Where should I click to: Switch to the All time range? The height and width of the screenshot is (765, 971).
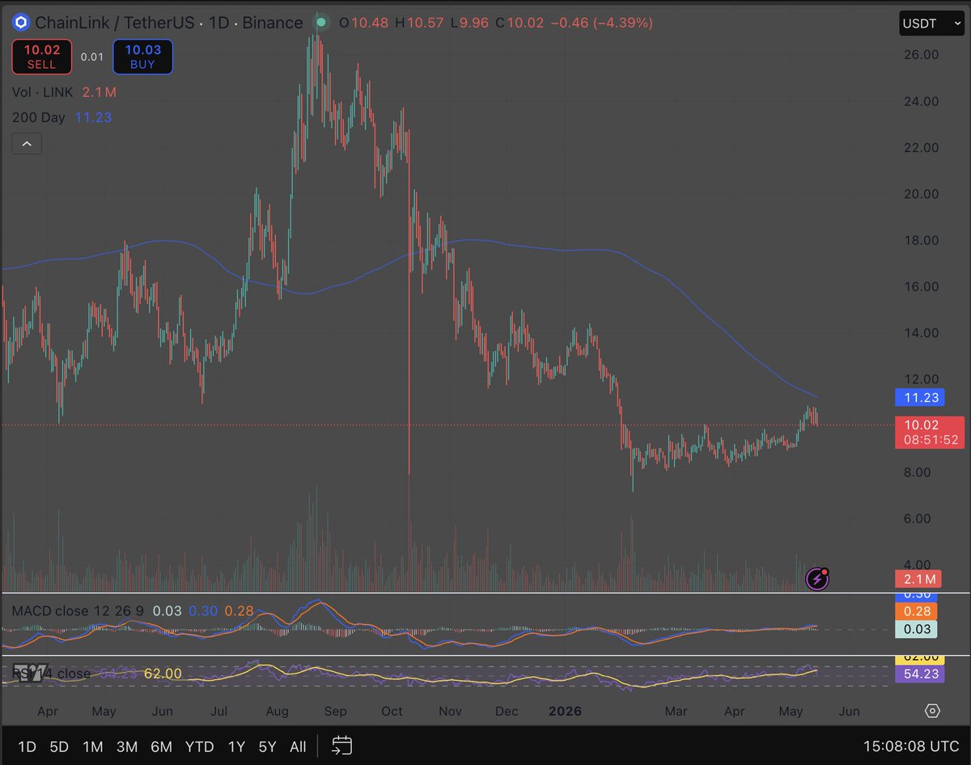pyautogui.click(x=298, y=746)
